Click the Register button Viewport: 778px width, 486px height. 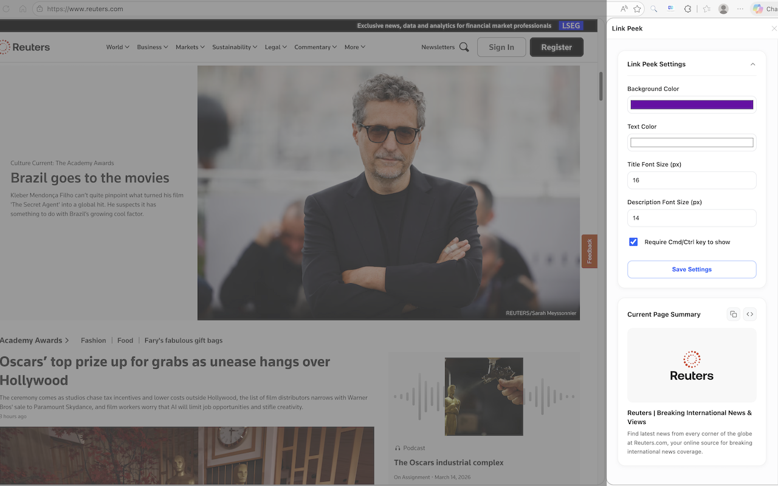coord(557,47)
